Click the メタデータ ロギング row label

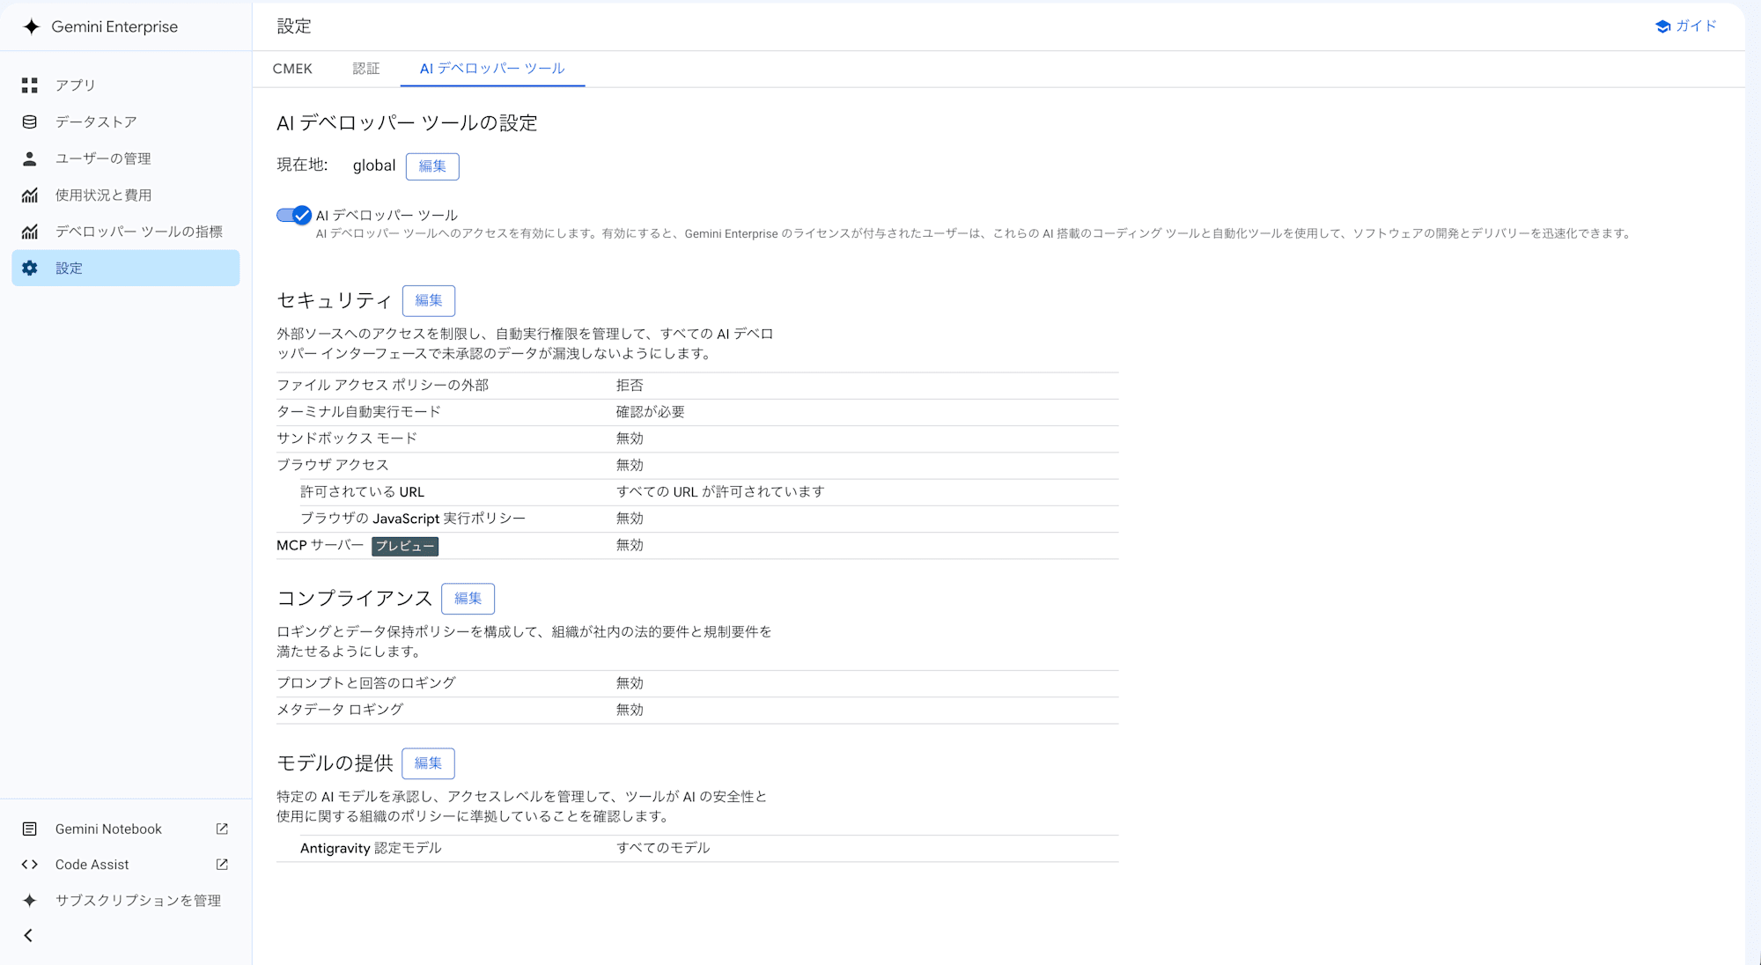pyautogui.click(x=341, y=710)
